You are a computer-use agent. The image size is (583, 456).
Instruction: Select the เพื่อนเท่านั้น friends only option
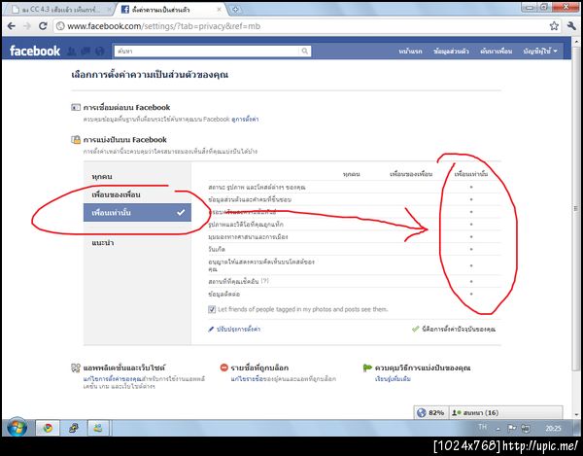[137, 212]
